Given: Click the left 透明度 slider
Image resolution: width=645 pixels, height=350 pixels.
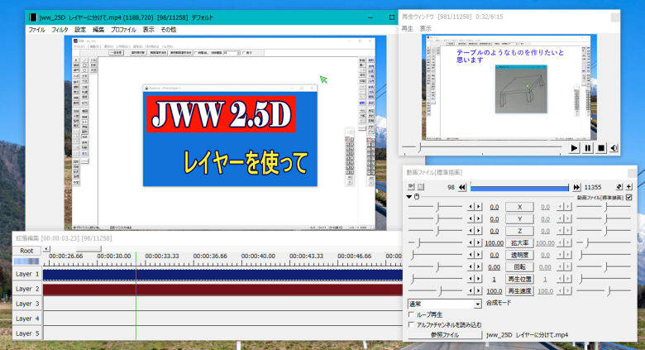Looking at the screenshot, I should point(436,255).
